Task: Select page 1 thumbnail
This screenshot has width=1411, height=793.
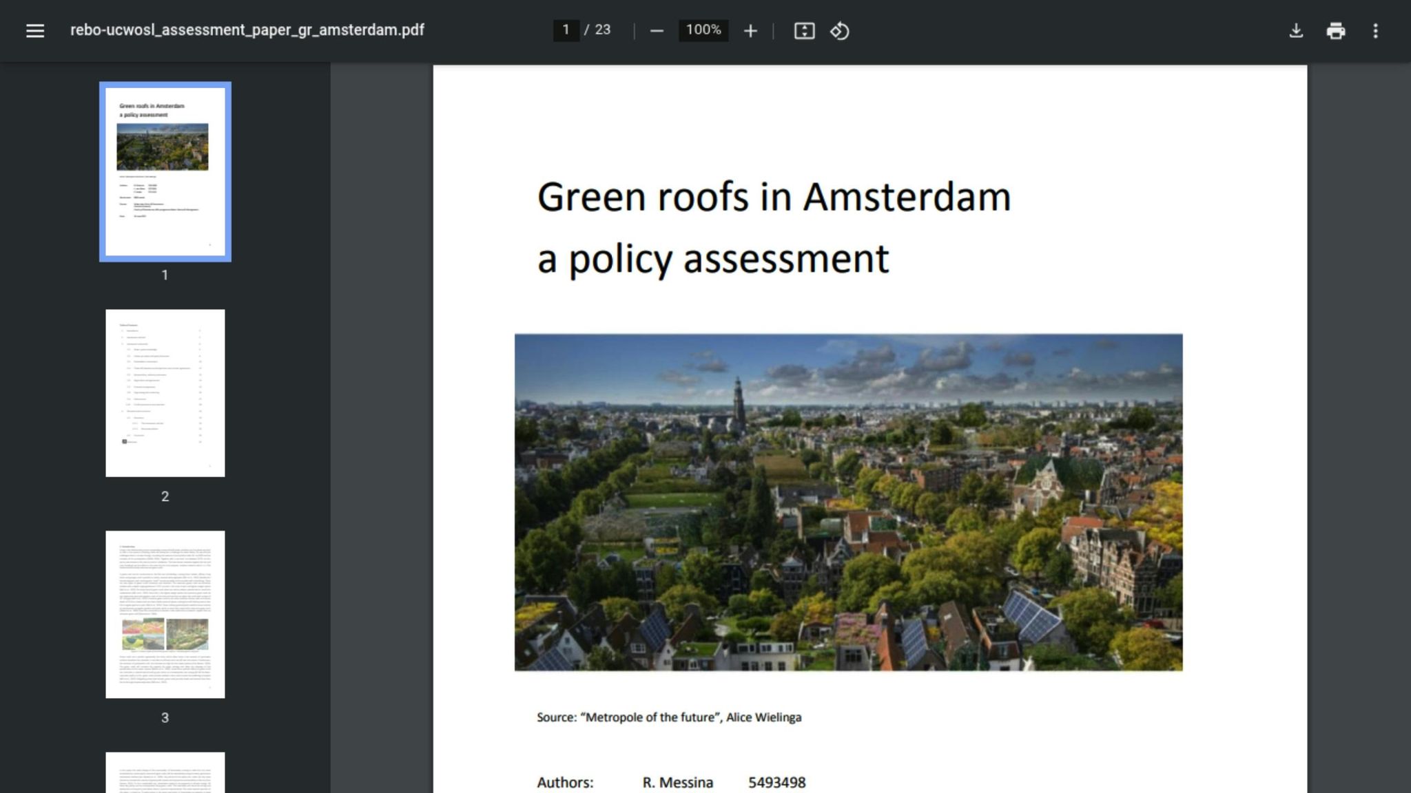Action: tap(165, 171)
